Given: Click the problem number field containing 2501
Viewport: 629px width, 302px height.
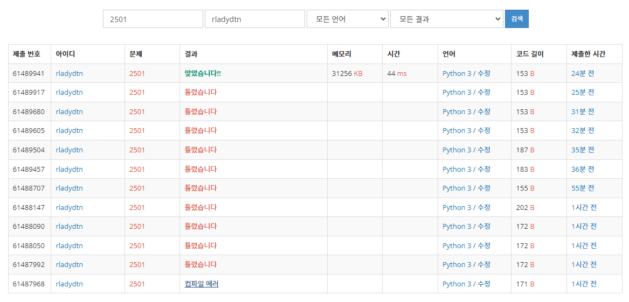Looking at the screenshot, I should (153, 19).
